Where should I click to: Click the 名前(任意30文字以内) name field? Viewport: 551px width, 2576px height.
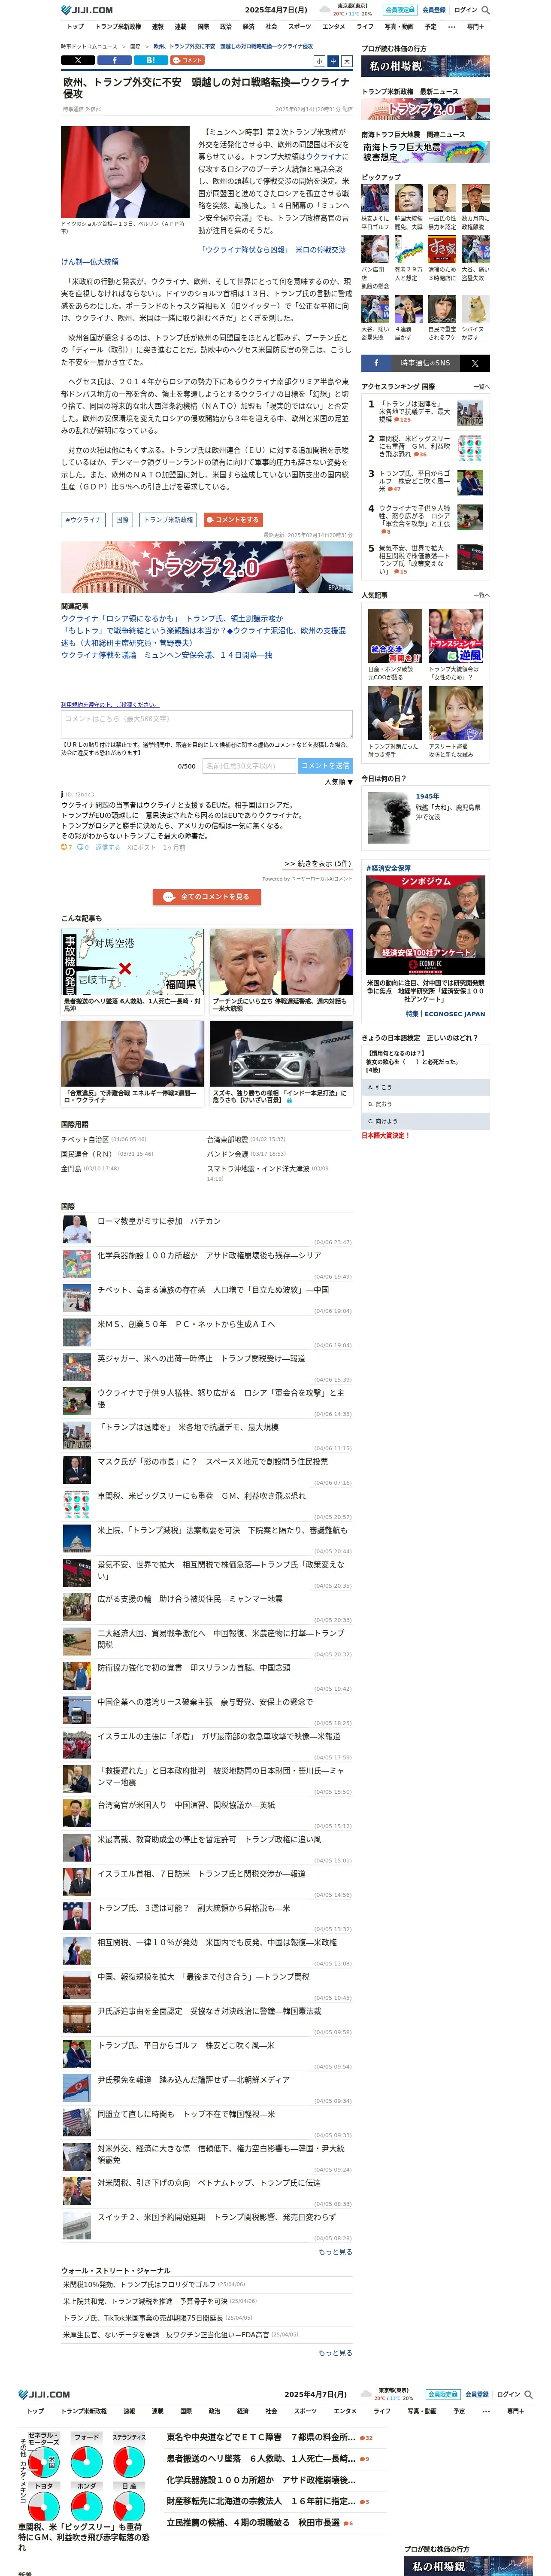[x=249, y=766]
